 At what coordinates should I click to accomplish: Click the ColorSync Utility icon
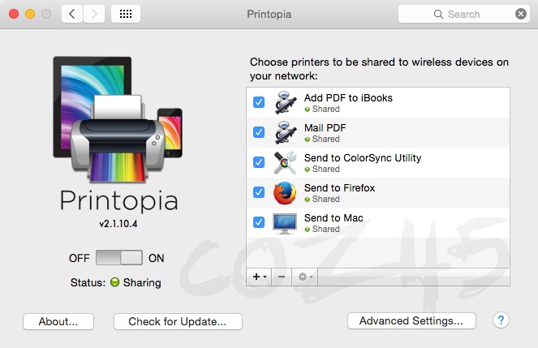(285, 162)
